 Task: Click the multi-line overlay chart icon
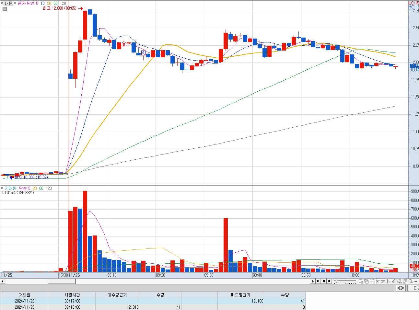394,281
